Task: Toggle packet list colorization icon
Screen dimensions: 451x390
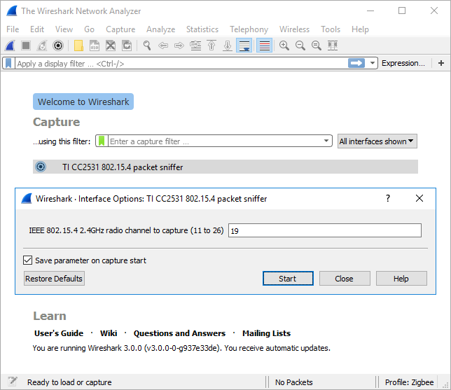Action: (264, 46)
